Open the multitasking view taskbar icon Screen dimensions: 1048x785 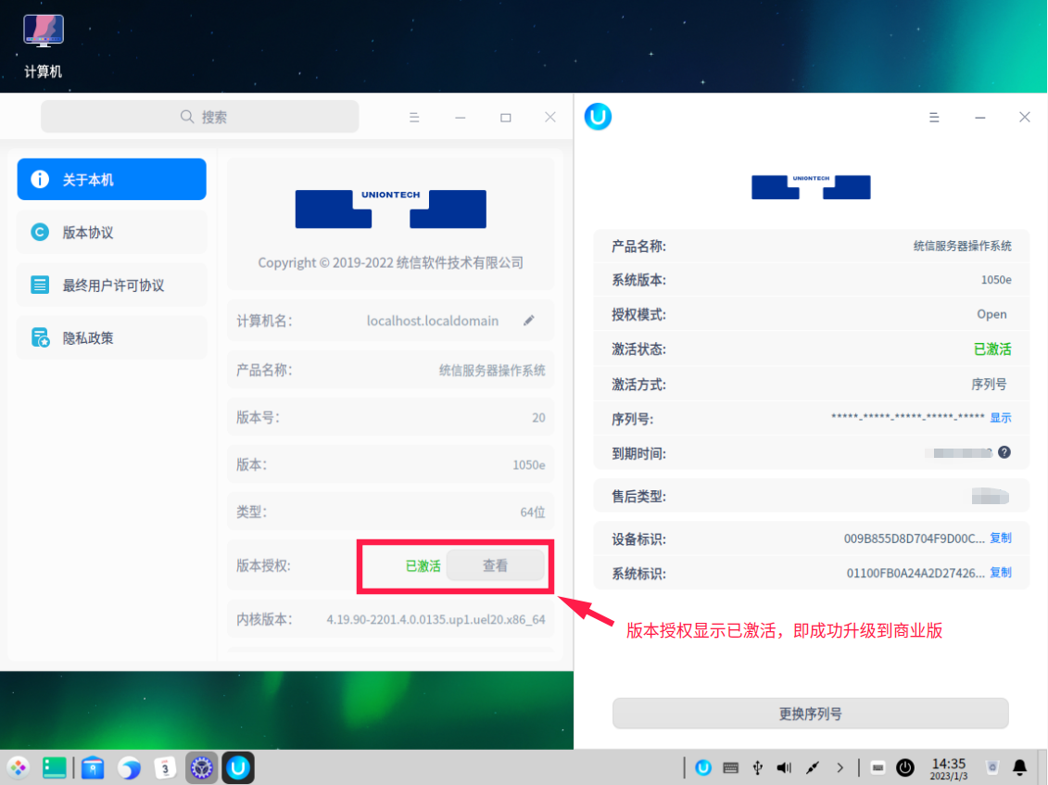tap(54, 767)
